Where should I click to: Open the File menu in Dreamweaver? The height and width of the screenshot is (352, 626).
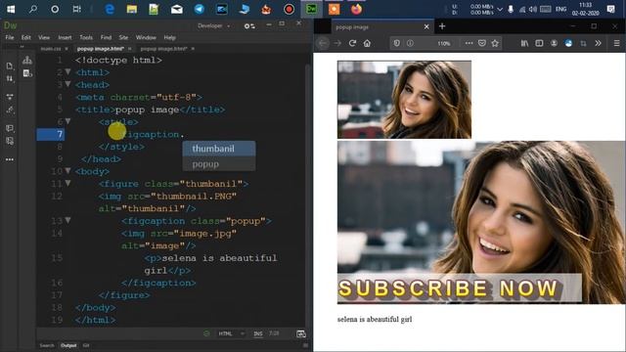10,37
